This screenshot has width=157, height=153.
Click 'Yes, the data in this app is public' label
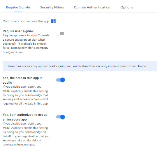click(x=22, y=80)
